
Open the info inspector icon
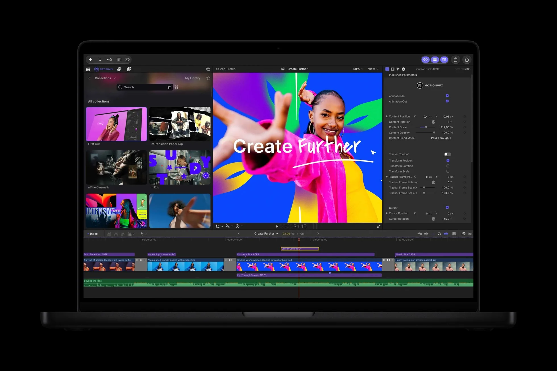tap(403, 69)
